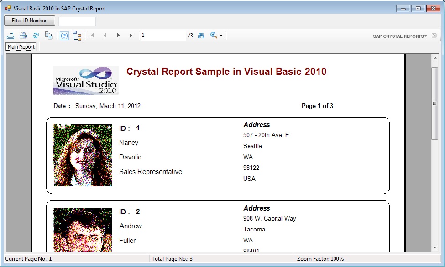Go to the first page
The width and height of the screenshot is (445, 267).
pyautogui.click(x=92, y=36)
